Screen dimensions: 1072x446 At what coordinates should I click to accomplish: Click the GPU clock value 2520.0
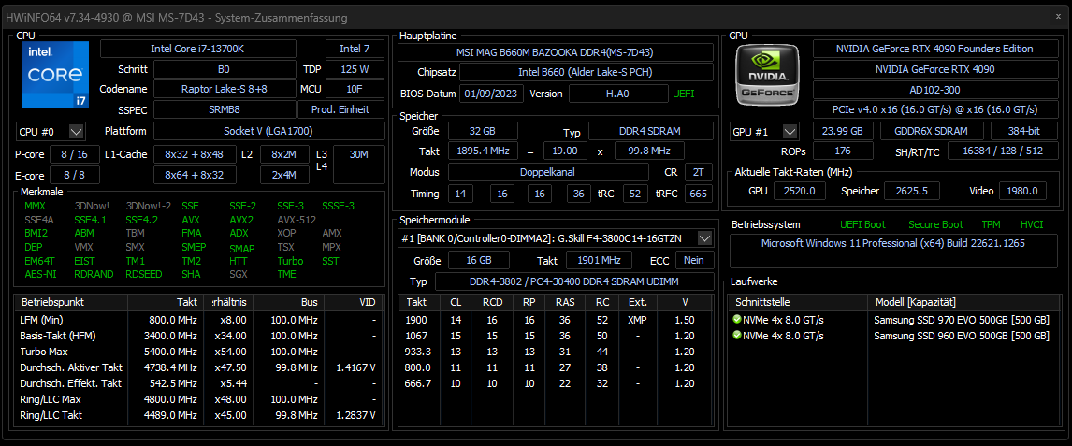click(x=799, y=192)
